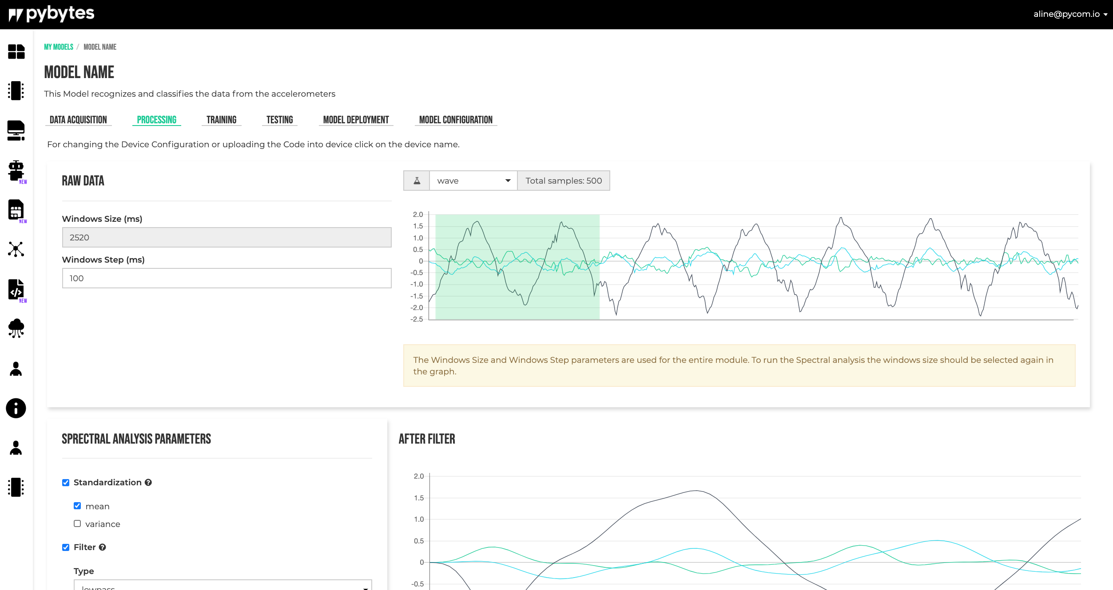Click the robot icon marked NEW
Screen dimensions: 1113x590
pyautogui.click(x=16, y=171)
